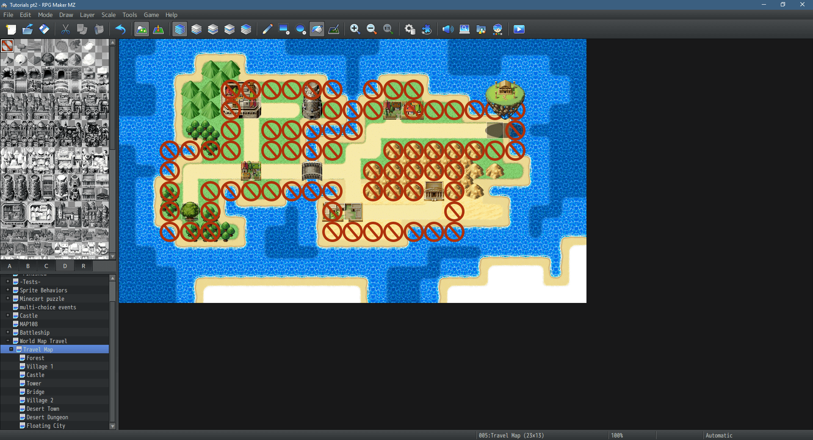
Task: Create a new project from the toolbar
Action: click(11, 29)
